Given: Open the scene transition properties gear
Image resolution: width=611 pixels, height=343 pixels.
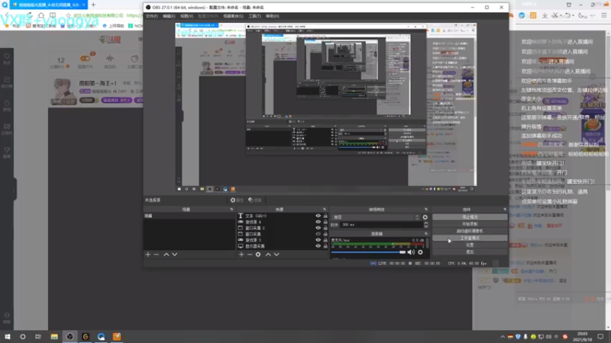Looking at the screenshot, I should pos(425,217).
